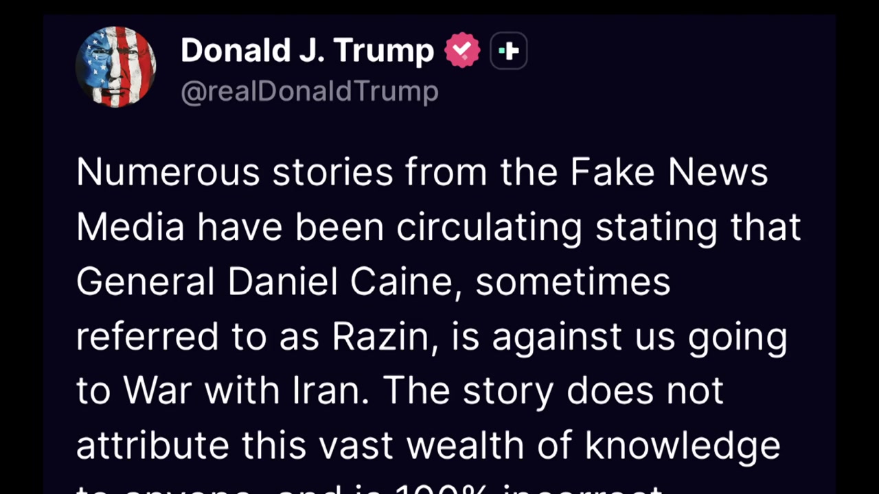
Task: Open the Donald J. Trump profile name
Action: click(x=307, y=51)
